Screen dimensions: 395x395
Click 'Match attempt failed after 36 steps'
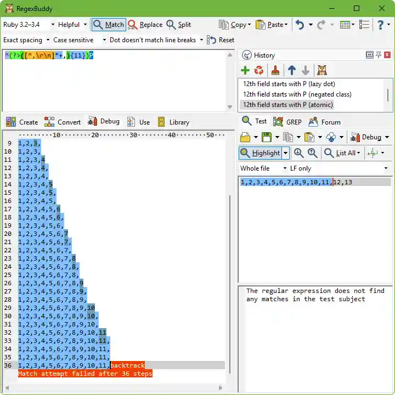(85, 374)
